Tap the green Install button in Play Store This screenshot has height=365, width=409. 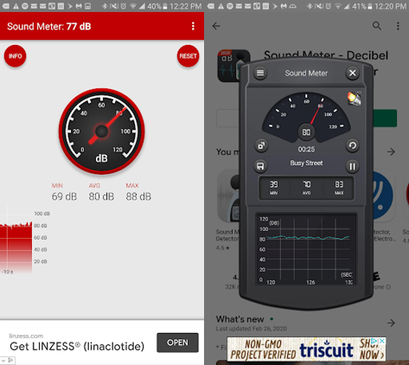click(x=385, y=118)
